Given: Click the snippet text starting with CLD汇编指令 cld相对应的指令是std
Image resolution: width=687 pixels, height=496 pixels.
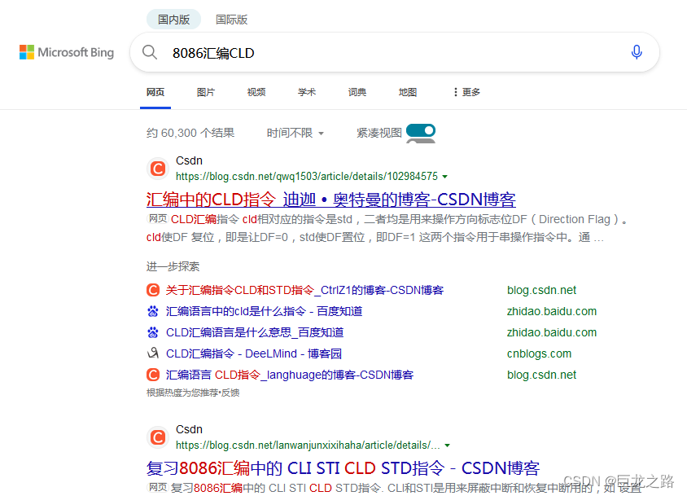Looking at the screenshot, I should [x=387, y=228].
